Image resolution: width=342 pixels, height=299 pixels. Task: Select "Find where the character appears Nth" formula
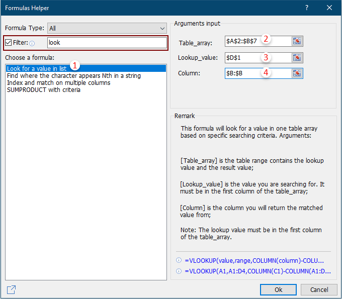click(73, 76)
